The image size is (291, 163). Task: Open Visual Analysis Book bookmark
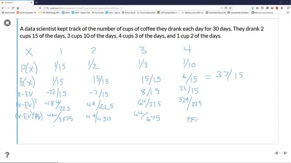(146, 13)
